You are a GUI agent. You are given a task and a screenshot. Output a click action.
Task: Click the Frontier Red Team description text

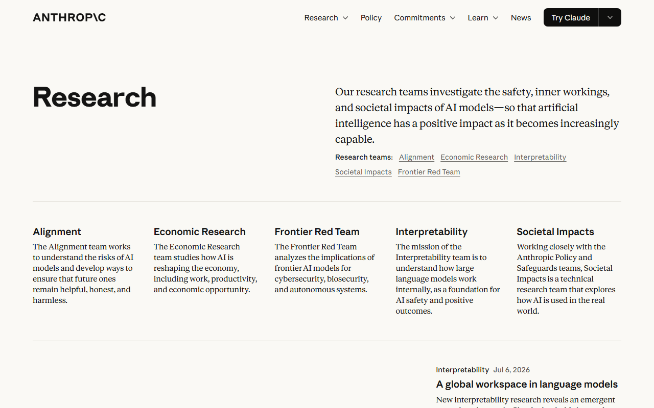pos(324,268)
